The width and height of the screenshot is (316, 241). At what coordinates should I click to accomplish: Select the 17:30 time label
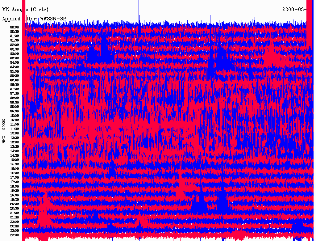15,182
